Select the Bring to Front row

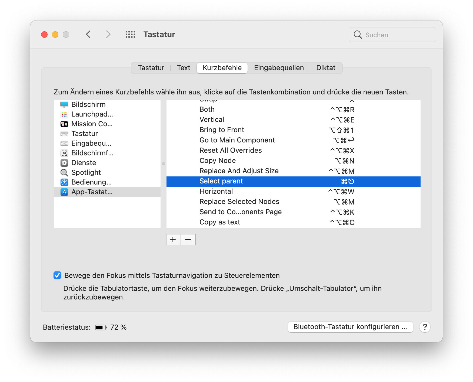294,130
